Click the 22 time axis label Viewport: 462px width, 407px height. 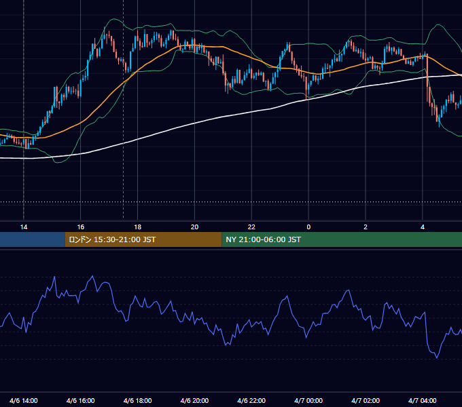click(x=251, y=227)
